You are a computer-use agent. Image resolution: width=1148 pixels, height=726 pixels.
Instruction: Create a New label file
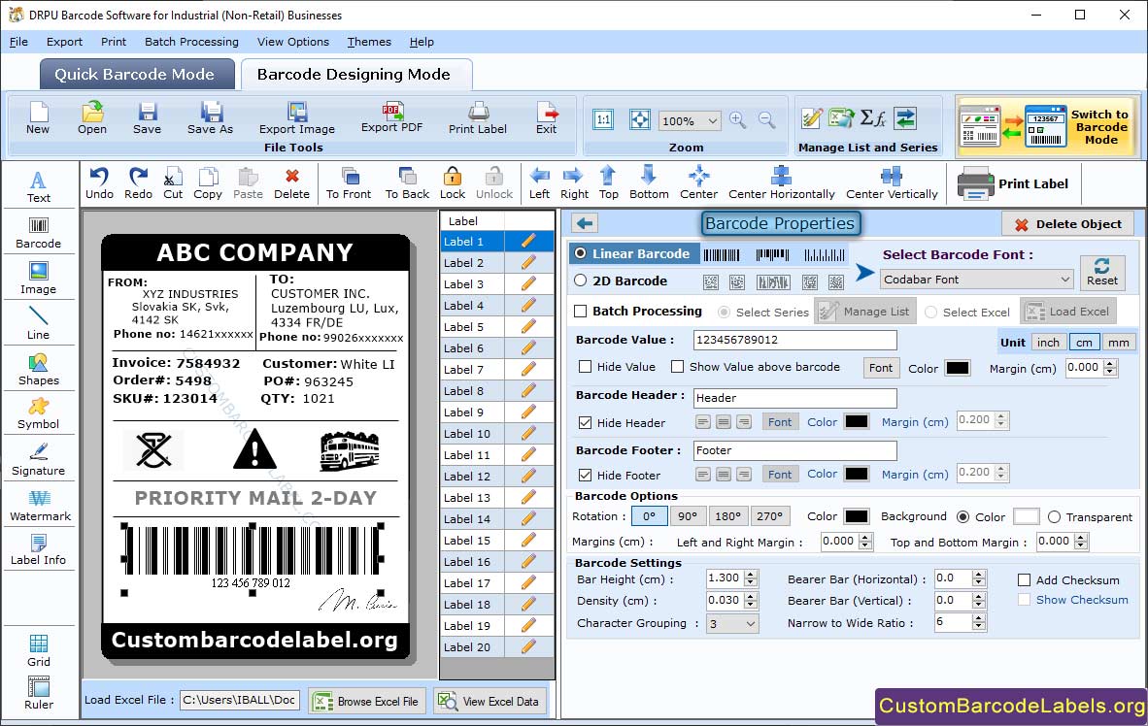tap(37, 118)
